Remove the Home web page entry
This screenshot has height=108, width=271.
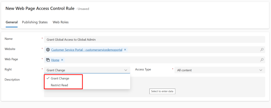62,60
